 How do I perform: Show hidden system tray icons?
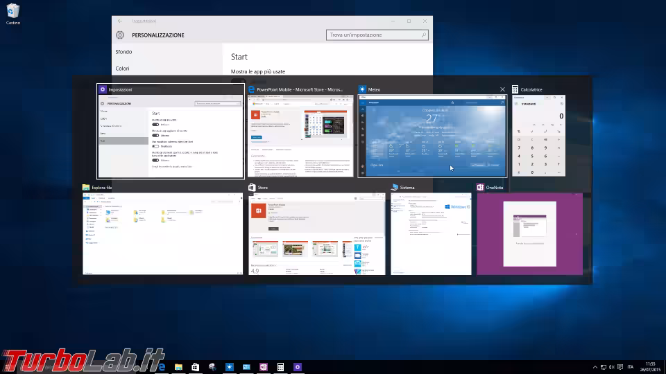pos(595,367)
